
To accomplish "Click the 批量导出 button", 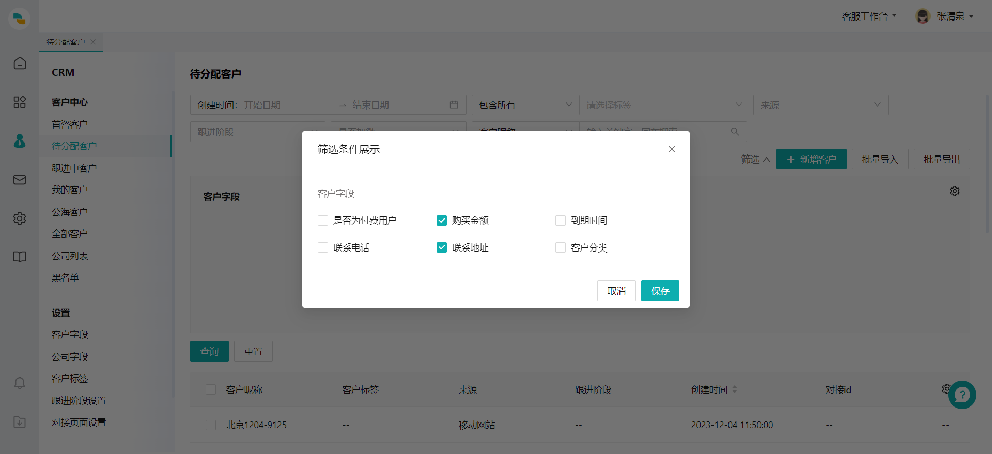I will (942, 159).
